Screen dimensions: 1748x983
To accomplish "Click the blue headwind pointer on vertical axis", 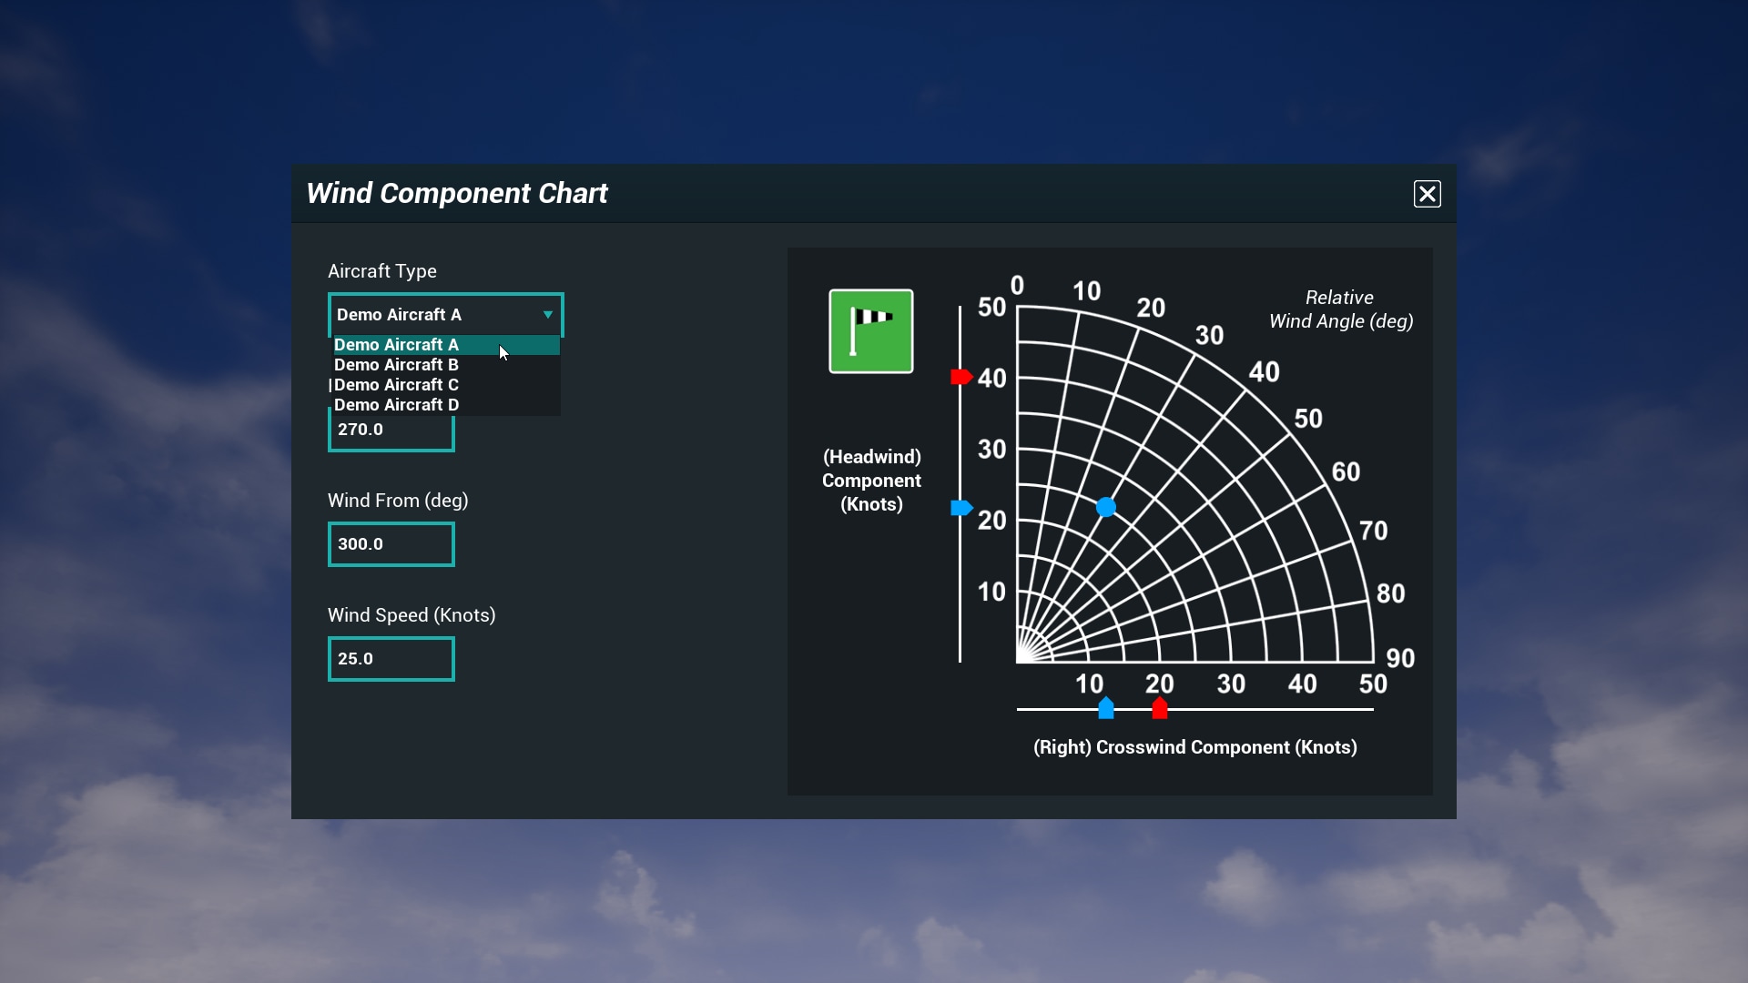I will 960,508.
